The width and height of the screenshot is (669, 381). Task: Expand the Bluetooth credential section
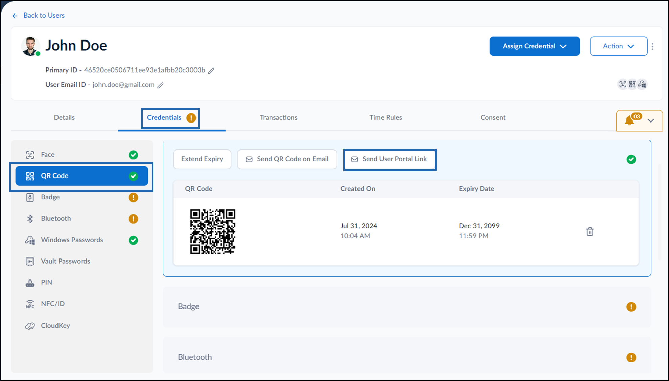point(407,355)
